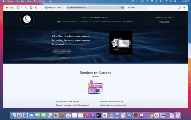Image resolution: width=191 pixels, height=120 pixels.
Task: Open Launchpad from the Dock
Action: click(x=19, y=115)
